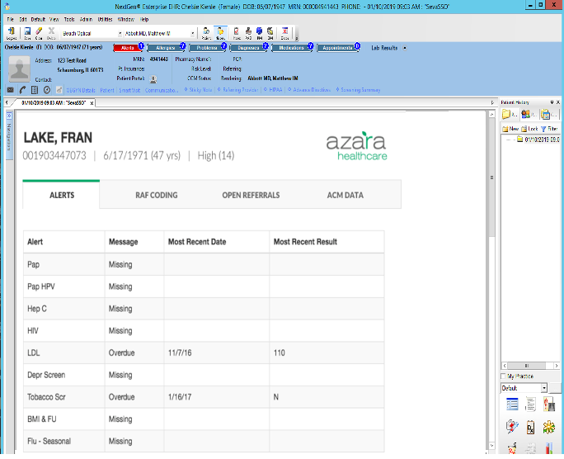Toggle the My Practice checkbox
Image resolution: width=564 pixels, height=459 pixels.
point(503,376)
